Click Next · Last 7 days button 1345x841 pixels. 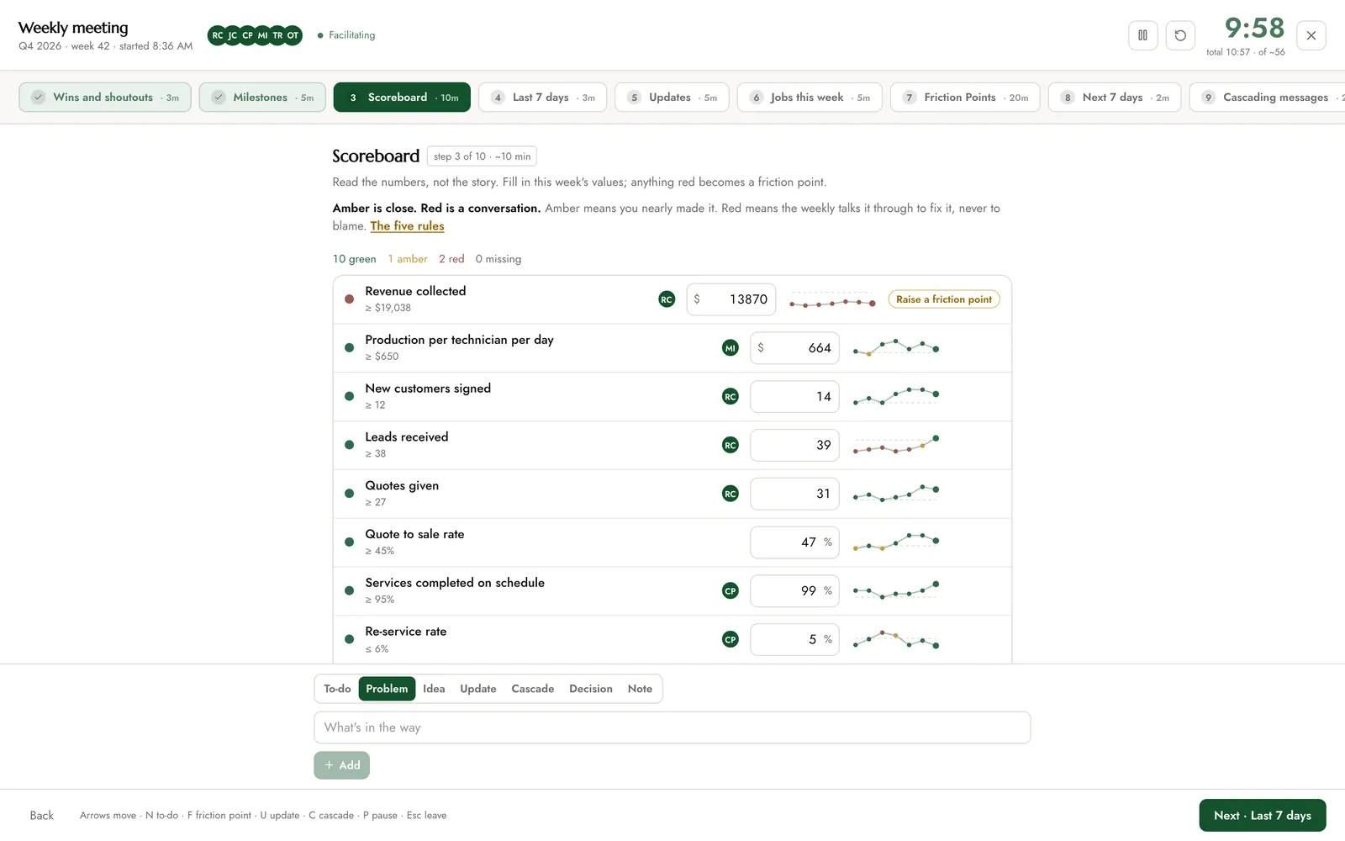tap(1263, 816)
